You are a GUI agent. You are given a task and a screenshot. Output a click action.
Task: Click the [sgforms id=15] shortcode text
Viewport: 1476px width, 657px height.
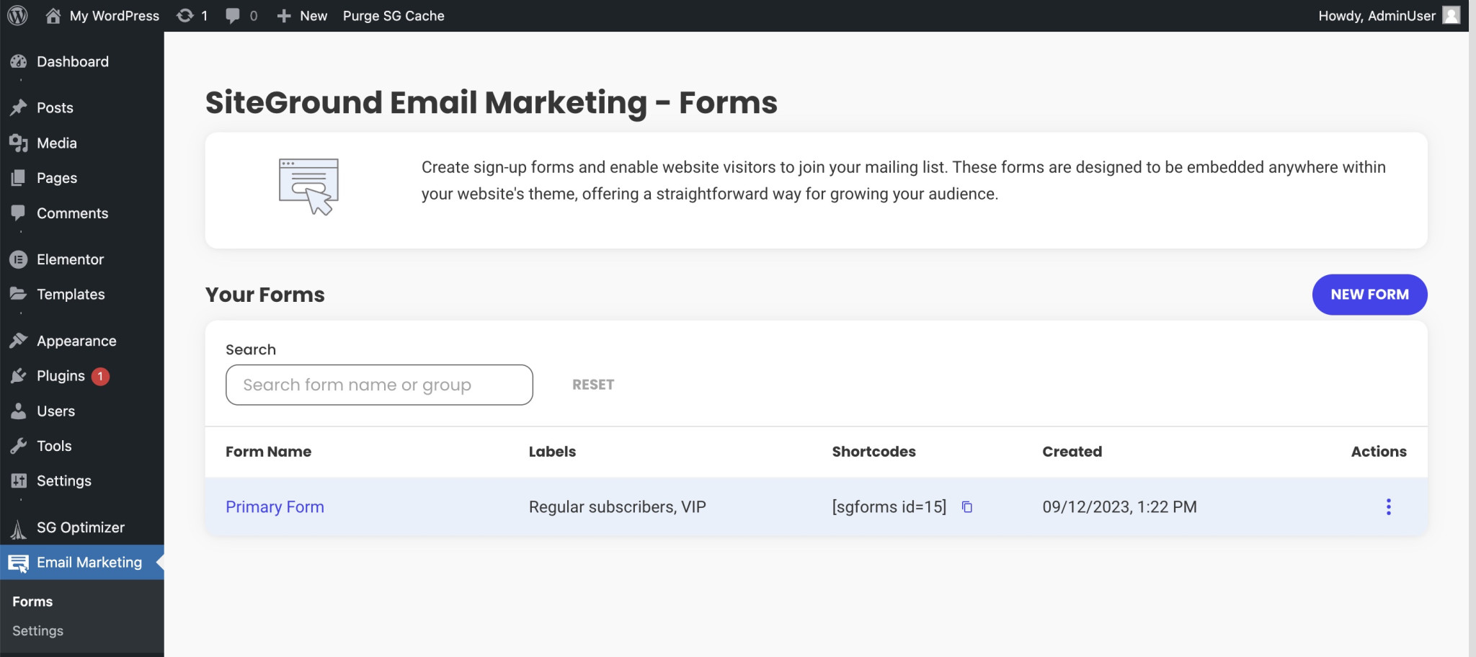tap(889, 507)
